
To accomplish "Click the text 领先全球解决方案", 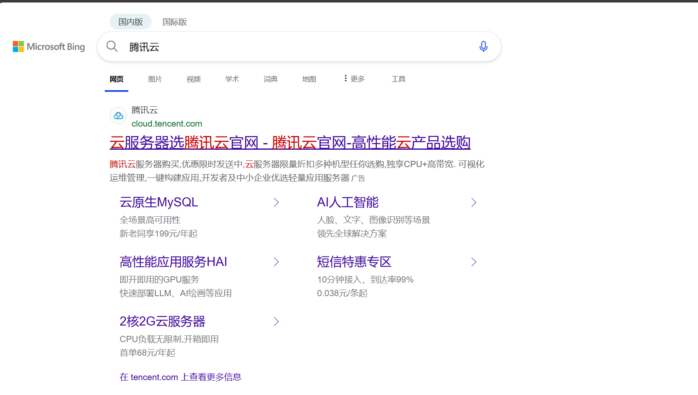I will pos(352,234).
